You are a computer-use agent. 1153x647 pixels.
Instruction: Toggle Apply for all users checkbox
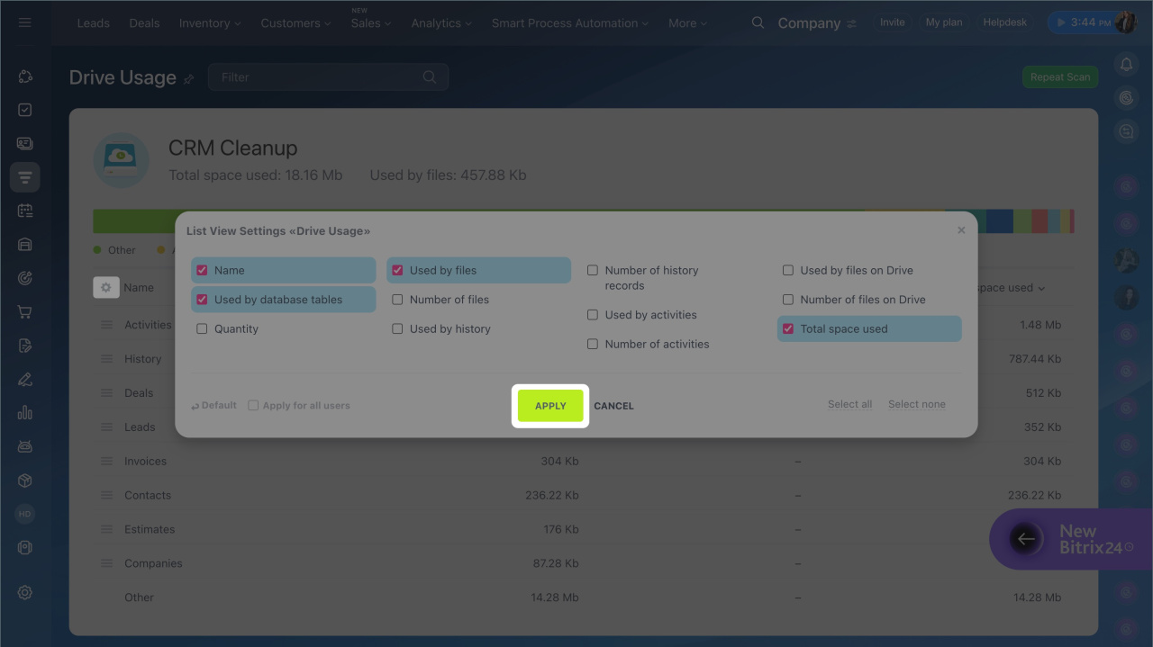253,406
